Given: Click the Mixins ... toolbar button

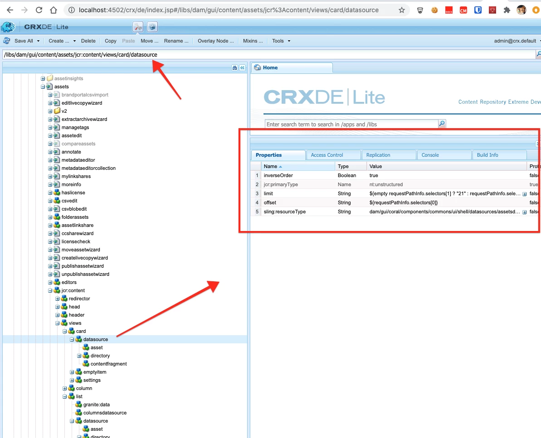Looking at the screenshot, I should tap(253, 41).
